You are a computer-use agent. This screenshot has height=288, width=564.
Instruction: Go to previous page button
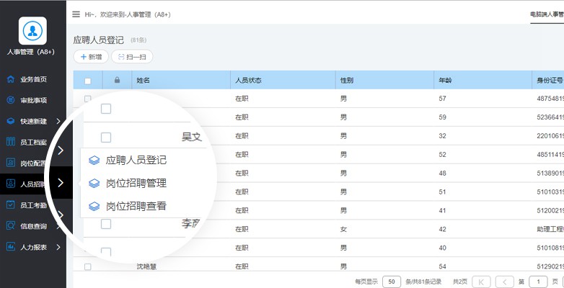tap(505, 282)
